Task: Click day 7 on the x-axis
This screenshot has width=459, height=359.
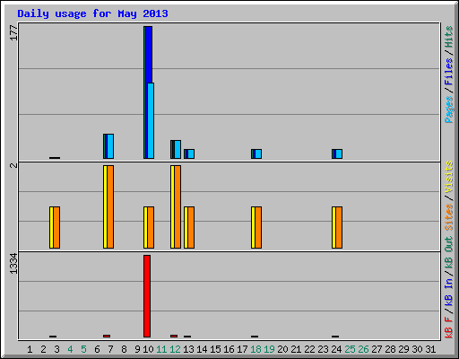Action: [110, 349]
